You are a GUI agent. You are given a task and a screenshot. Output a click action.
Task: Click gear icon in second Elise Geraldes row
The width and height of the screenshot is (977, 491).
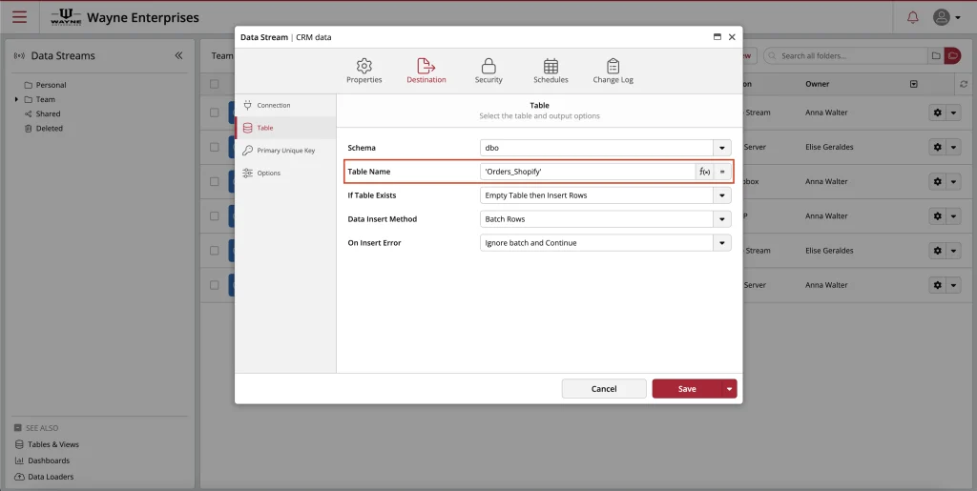pyautogui.click(x=937, y=250)
